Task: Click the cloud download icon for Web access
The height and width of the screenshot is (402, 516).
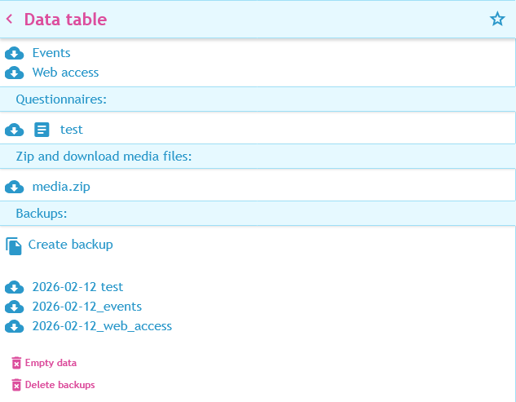Action: [14, 73]
